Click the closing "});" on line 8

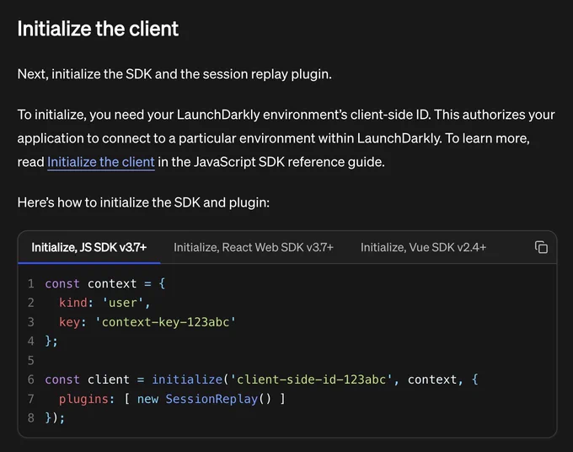[x=55, y=418]
